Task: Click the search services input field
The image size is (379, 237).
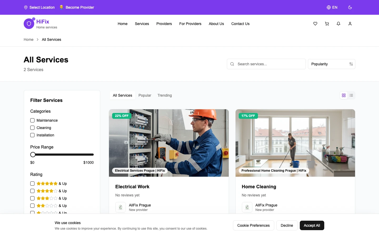Action: tap(266, 64)
